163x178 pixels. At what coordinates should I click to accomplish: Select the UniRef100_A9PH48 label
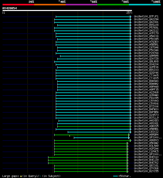tap(146, 87)
